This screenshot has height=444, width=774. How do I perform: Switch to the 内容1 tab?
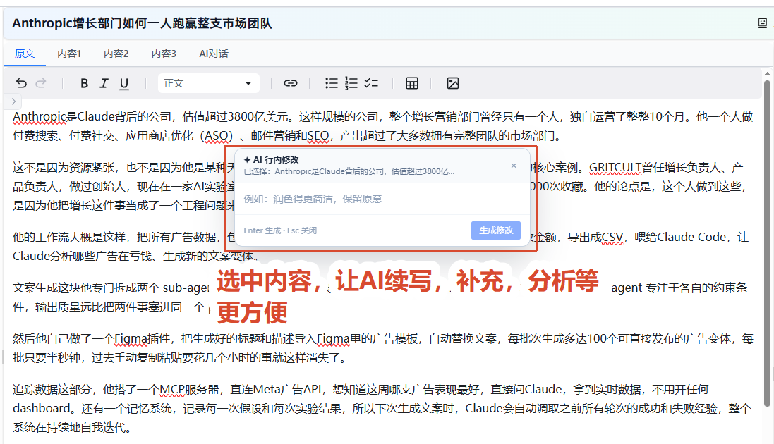pos(69,54)
